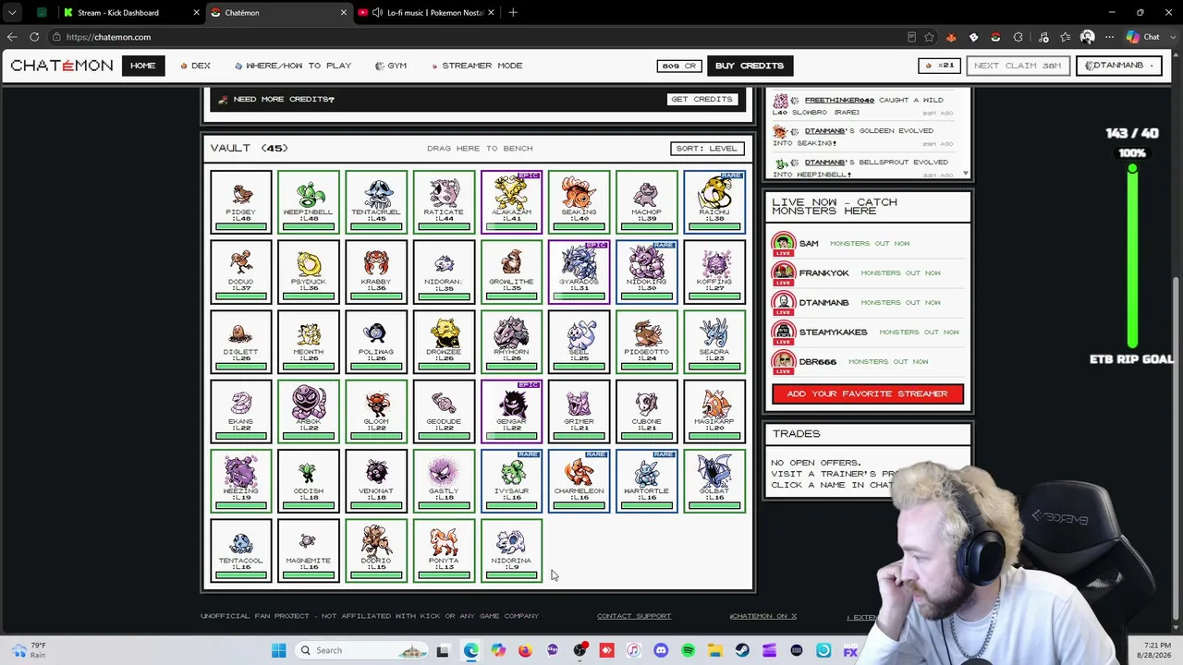Open the Dex page
1183x665 pixels.
(196, 66)
